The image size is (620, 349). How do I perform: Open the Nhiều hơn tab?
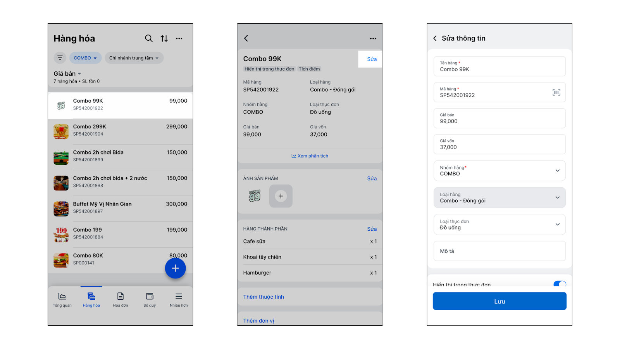tap(179, 300)
